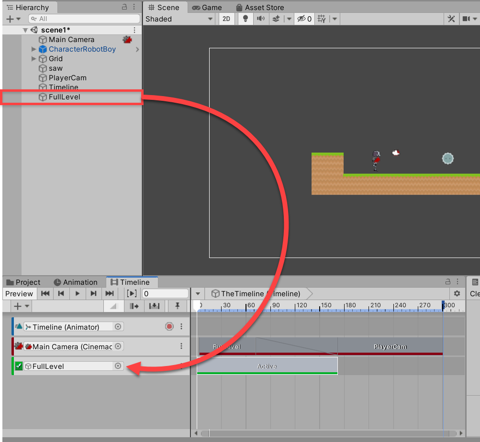Jump to the start of the timeline
This screenshot has height=442, width=480.
[45, 293]
